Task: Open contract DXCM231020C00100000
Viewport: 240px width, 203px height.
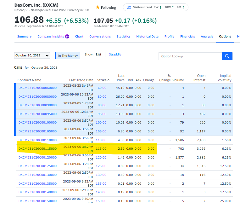Action: point(37,122)
